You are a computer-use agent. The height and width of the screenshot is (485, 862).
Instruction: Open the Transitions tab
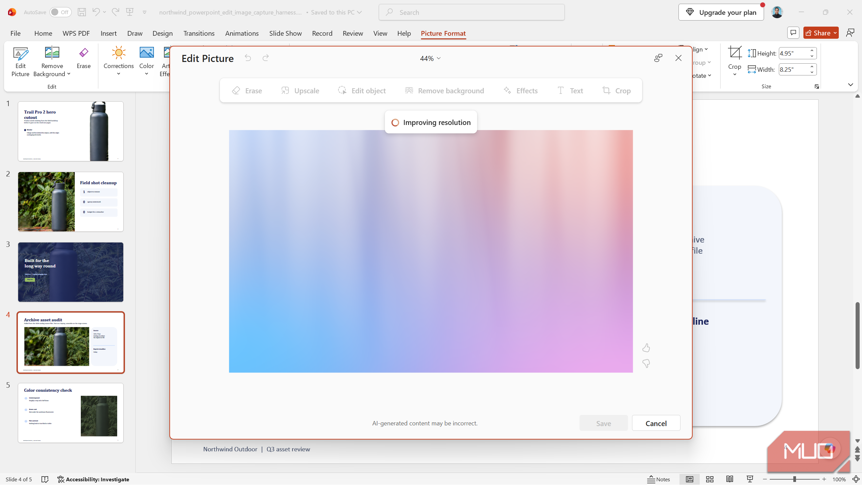click(x=199, y=33)
